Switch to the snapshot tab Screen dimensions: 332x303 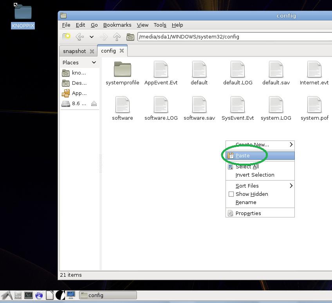coord(74,51)
